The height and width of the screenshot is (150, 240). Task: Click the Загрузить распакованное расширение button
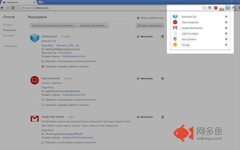point(53,25)
